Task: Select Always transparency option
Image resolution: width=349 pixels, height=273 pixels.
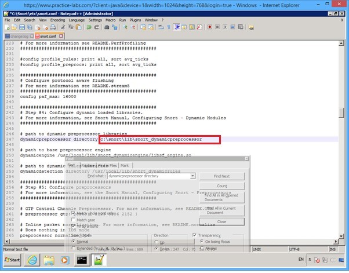Action: 202,247
